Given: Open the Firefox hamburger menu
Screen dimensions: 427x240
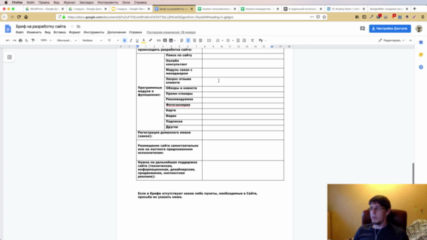Looking at the screenshot, I should [x=422, y=17].
